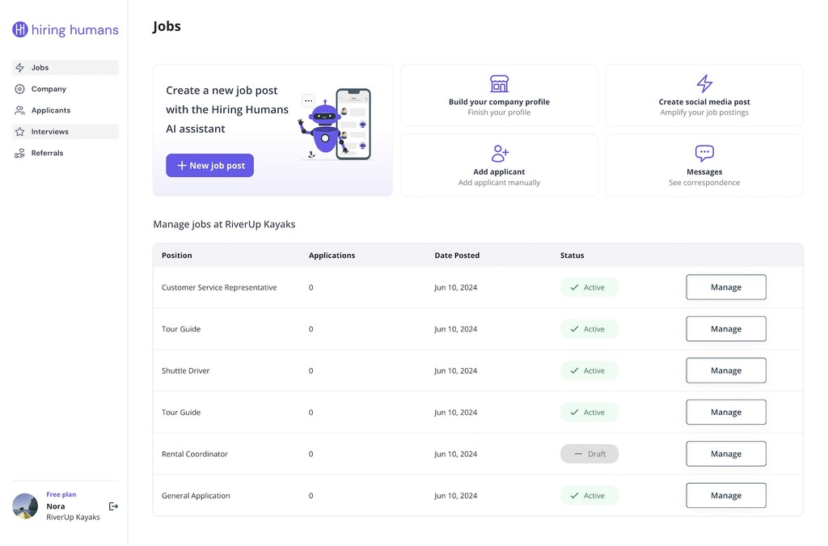Click the date posted for Shuttle Driver

[456, 370]
